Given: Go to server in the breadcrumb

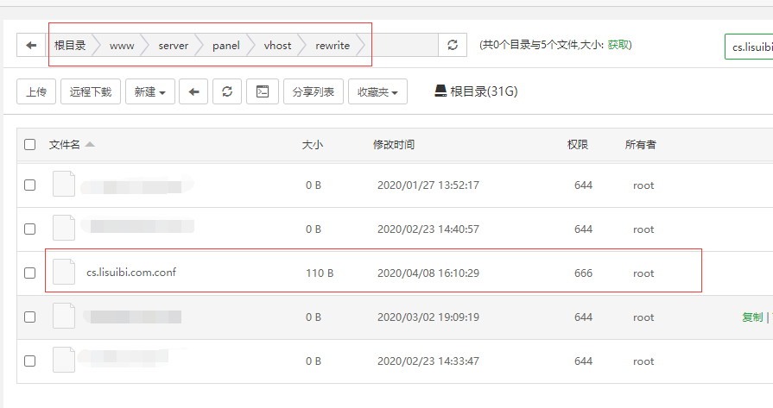Looking at the screenshot, I should click(173, 46).
